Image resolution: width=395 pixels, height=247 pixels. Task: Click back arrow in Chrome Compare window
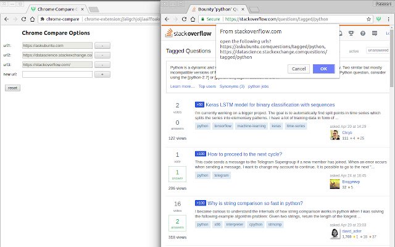coord(7,19)
